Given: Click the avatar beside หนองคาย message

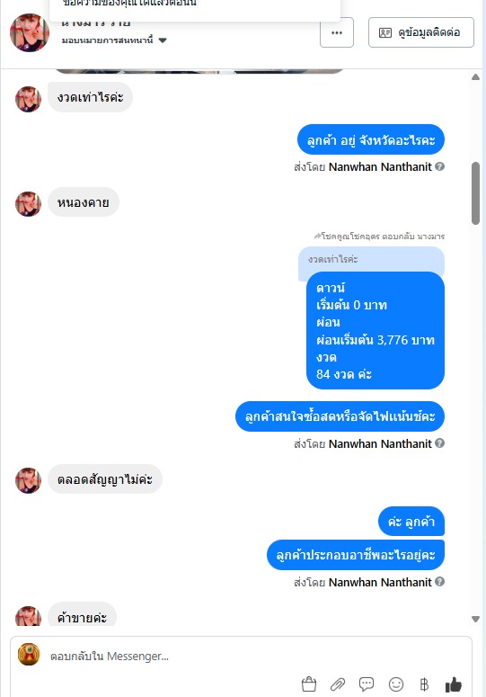Looking at the screenshot, I should [x=29, y=204].
